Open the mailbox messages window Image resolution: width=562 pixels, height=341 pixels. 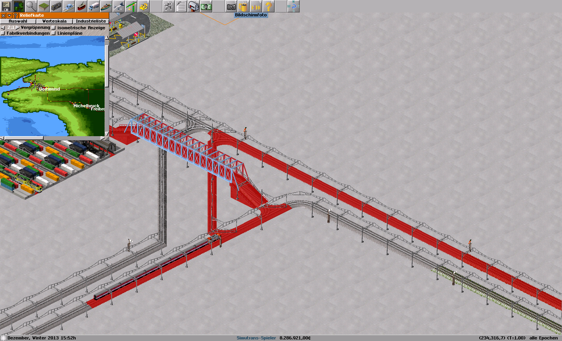pyautogui.click(x=193, y=6)
